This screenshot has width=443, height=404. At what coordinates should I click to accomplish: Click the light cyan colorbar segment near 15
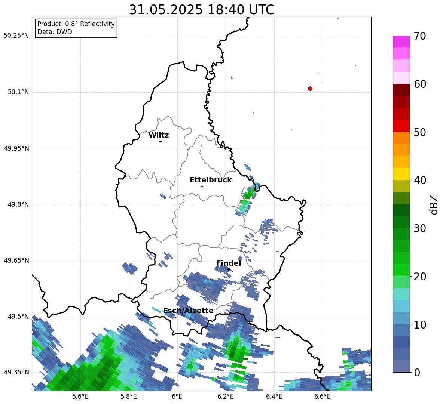[x=401, y=294]
